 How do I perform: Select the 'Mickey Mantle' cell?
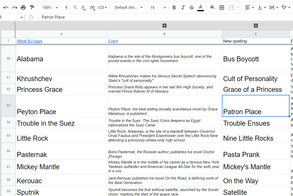pyautogui.click(x=61, y=167)
